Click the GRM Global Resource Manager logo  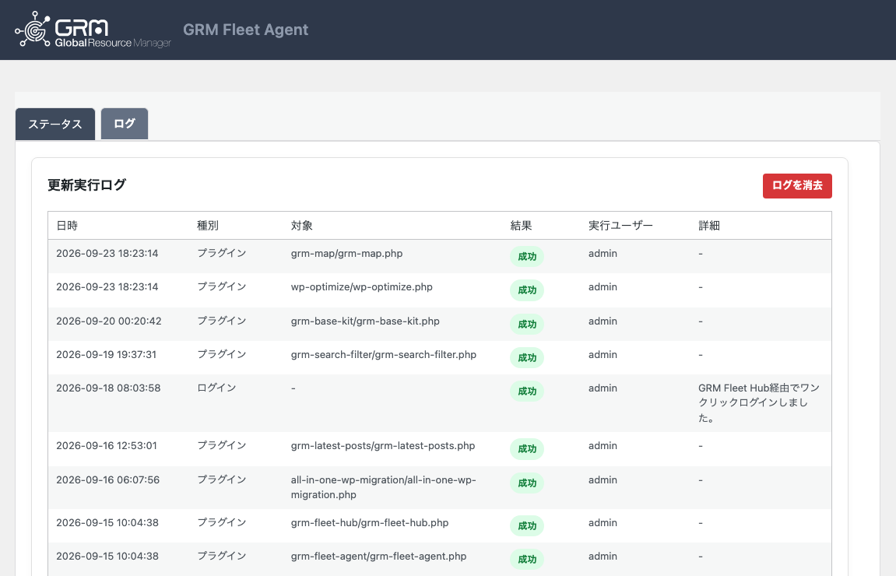(93, 30)
